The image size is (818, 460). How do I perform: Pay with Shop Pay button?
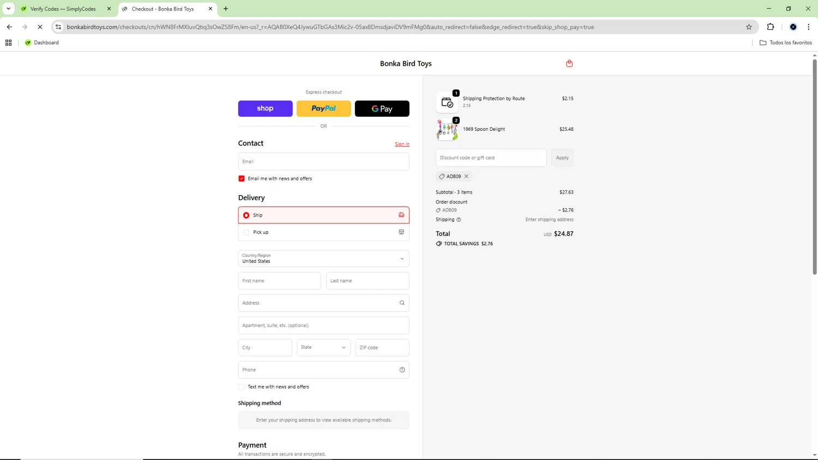(x=265, y=108)
